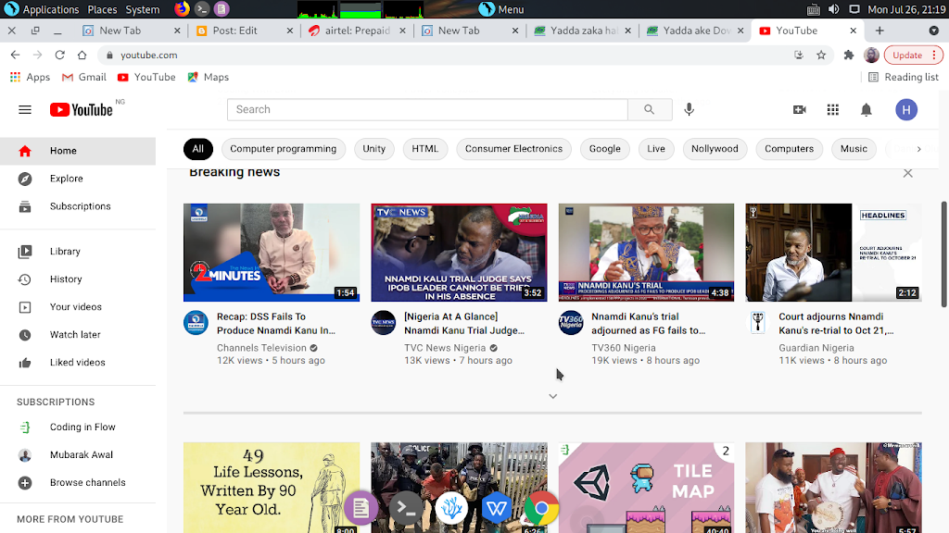Open Mubarak Awal subscription

click(x=78, y=455)
